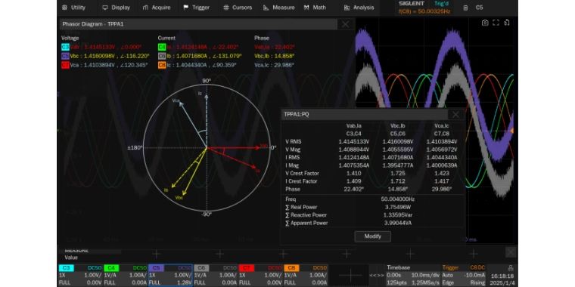Click the orange C8 badge beside Ic
Image resolution: width=575 pixels, height=287 pixels.
162,65
